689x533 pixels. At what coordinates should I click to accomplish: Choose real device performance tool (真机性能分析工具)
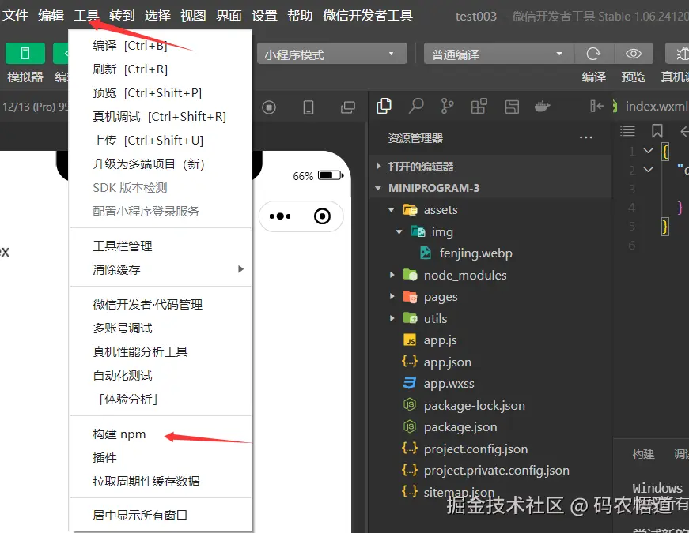click(x=161, y=352)
